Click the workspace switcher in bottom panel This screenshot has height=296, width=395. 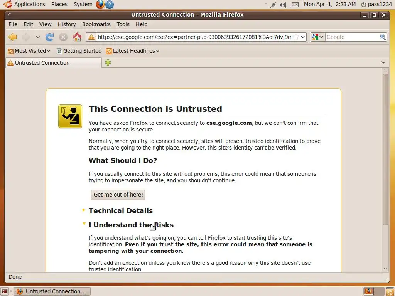click(373, 291)
